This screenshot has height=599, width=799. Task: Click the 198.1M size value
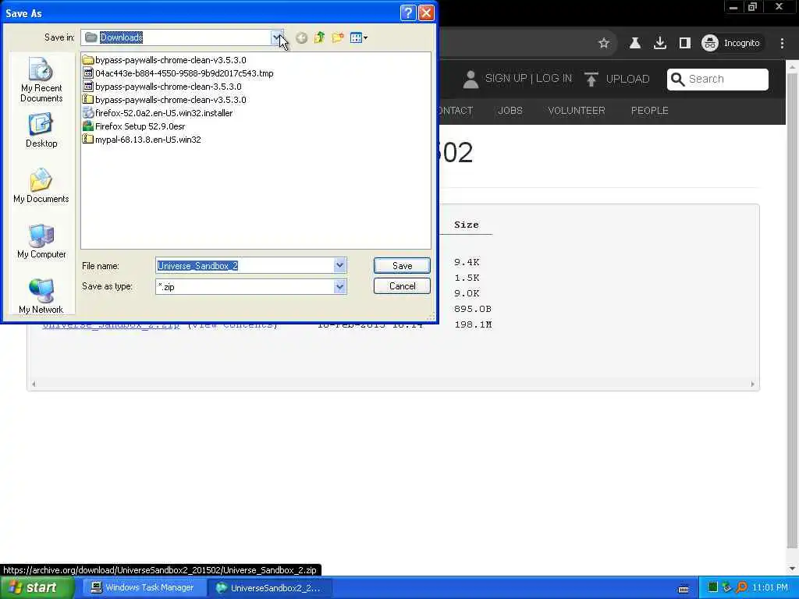(473, 324)
